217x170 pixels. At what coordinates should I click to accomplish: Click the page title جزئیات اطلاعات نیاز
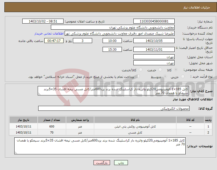point(197,7)
